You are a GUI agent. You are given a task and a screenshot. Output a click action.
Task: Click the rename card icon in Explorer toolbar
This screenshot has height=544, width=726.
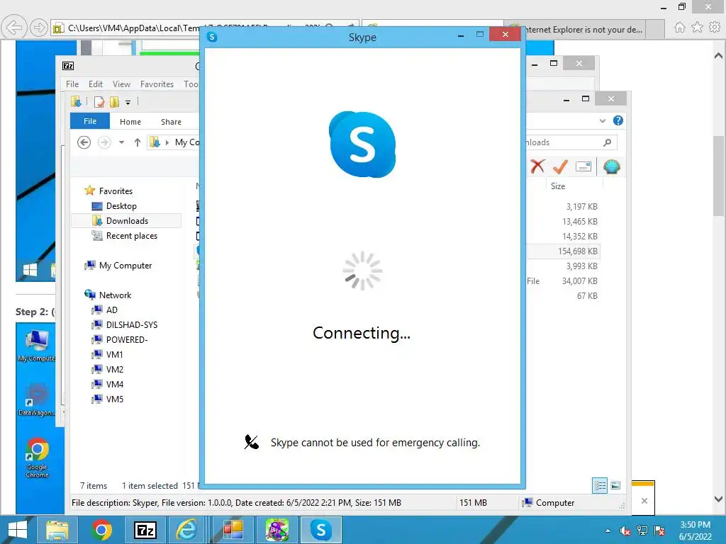[x=583, y=166]
